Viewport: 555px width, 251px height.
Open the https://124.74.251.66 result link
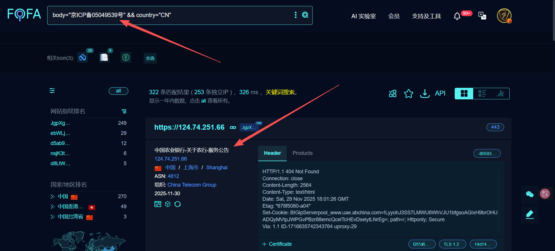pos(189,127)
